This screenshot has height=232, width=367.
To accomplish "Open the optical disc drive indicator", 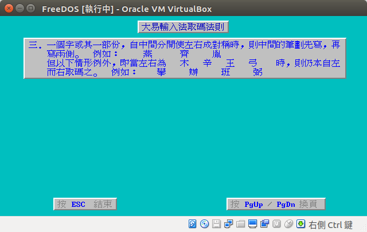I will point(205,223).
